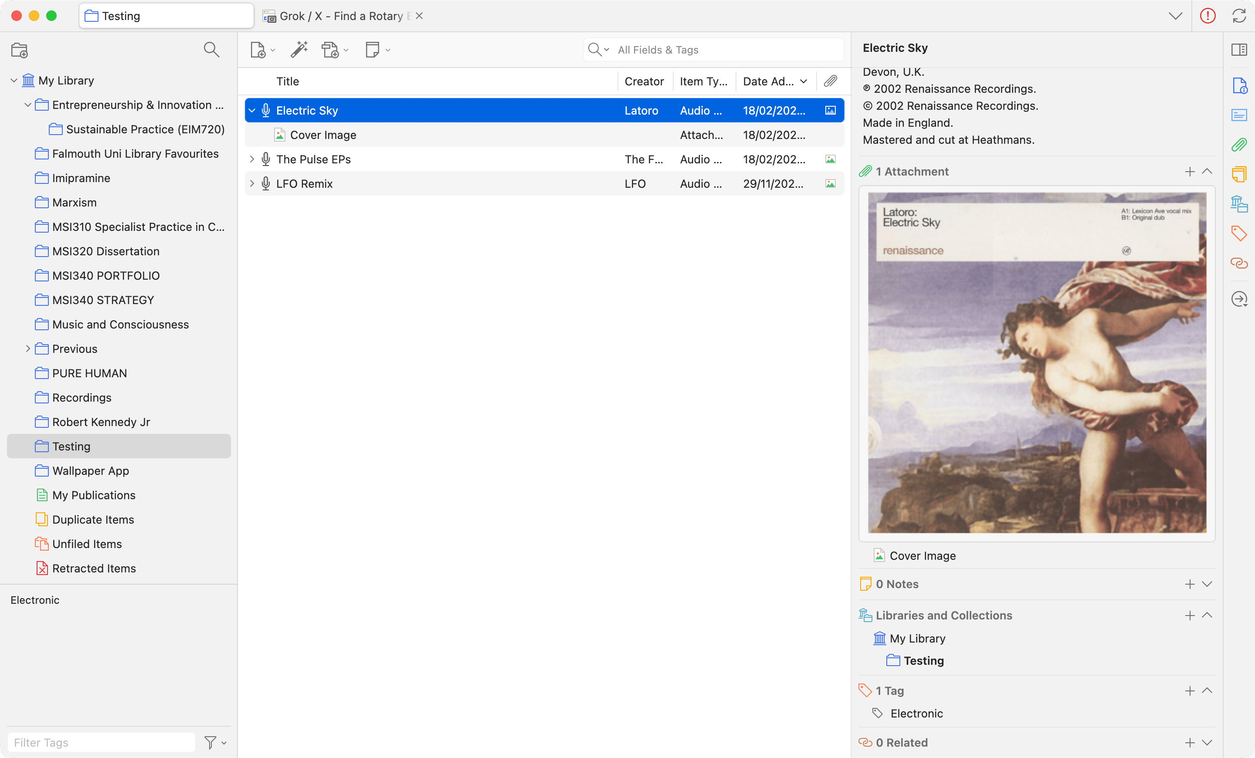Click the collections pane search magnifier icon
This screenshot has width=1255, height=758.
(211, 49)
